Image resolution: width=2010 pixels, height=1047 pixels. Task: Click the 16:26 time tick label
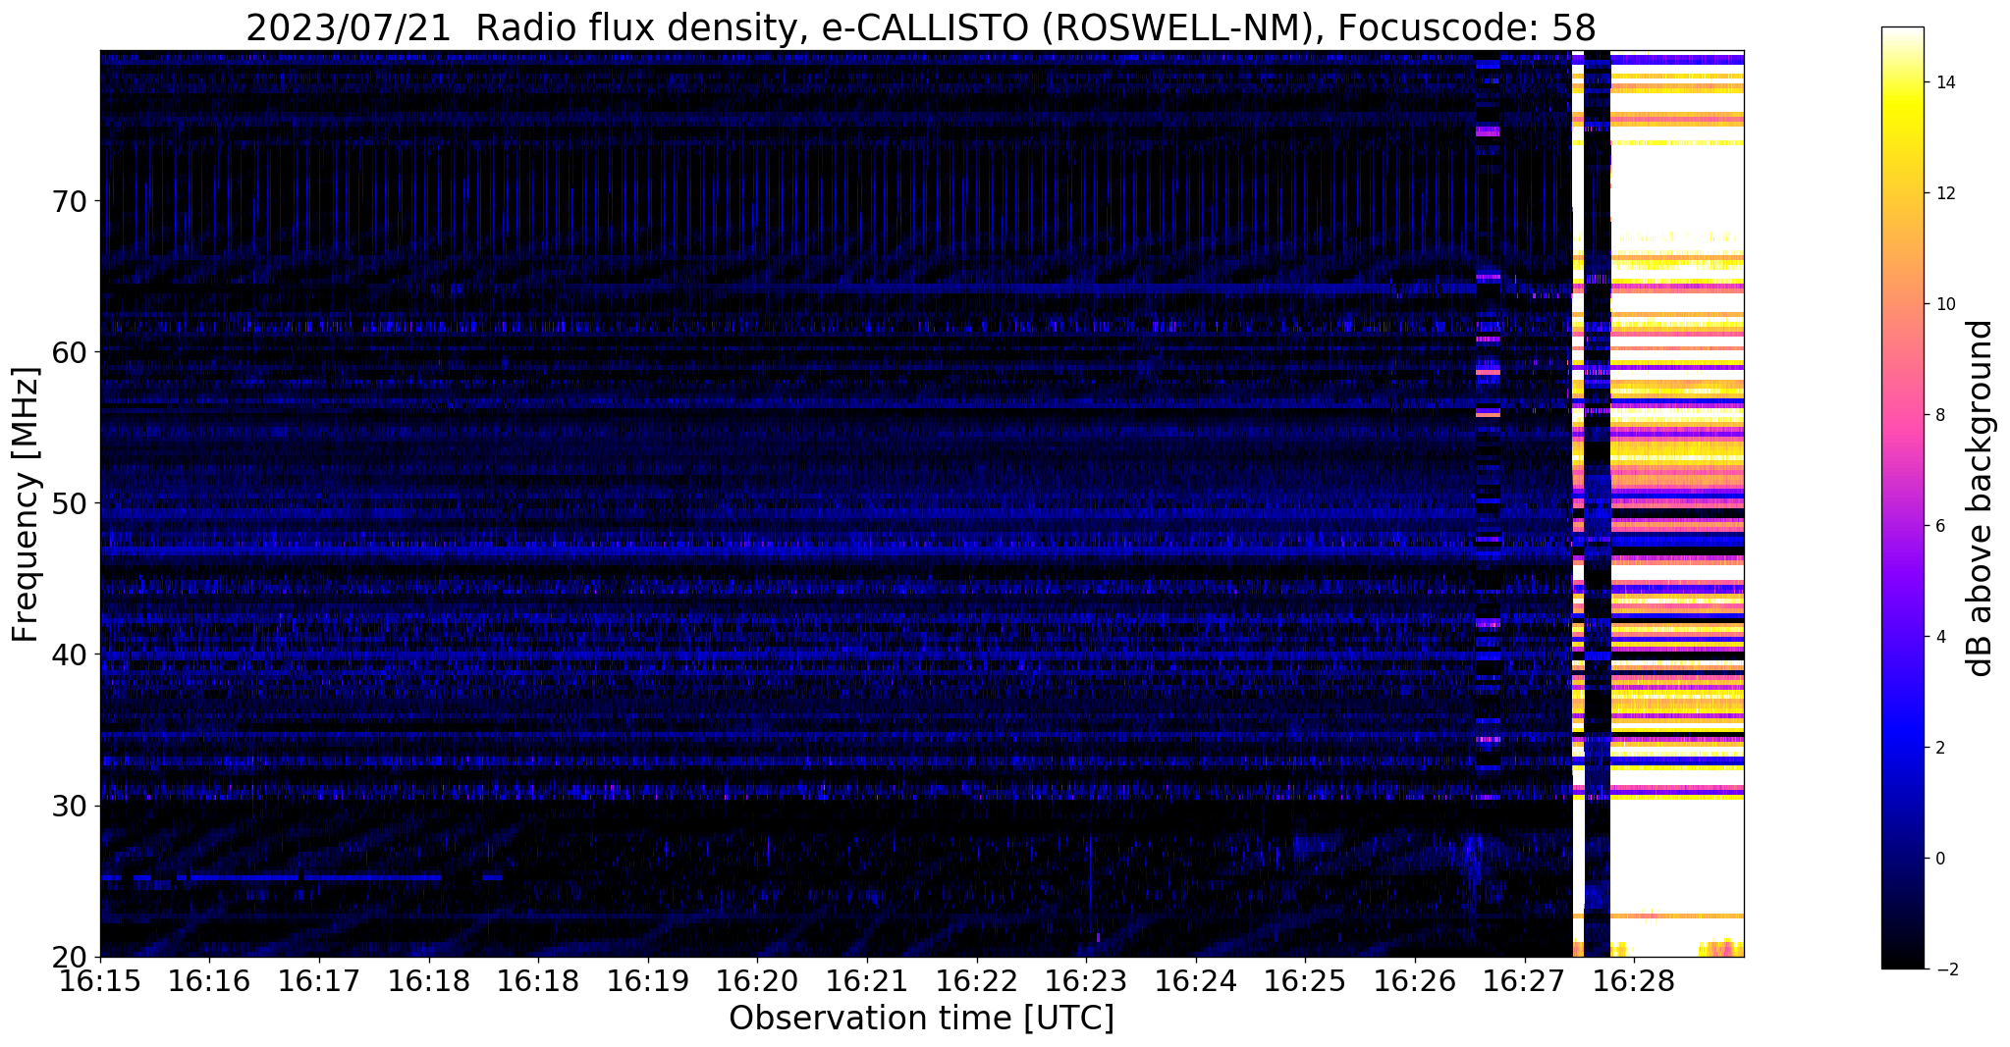pos(1415,981)
